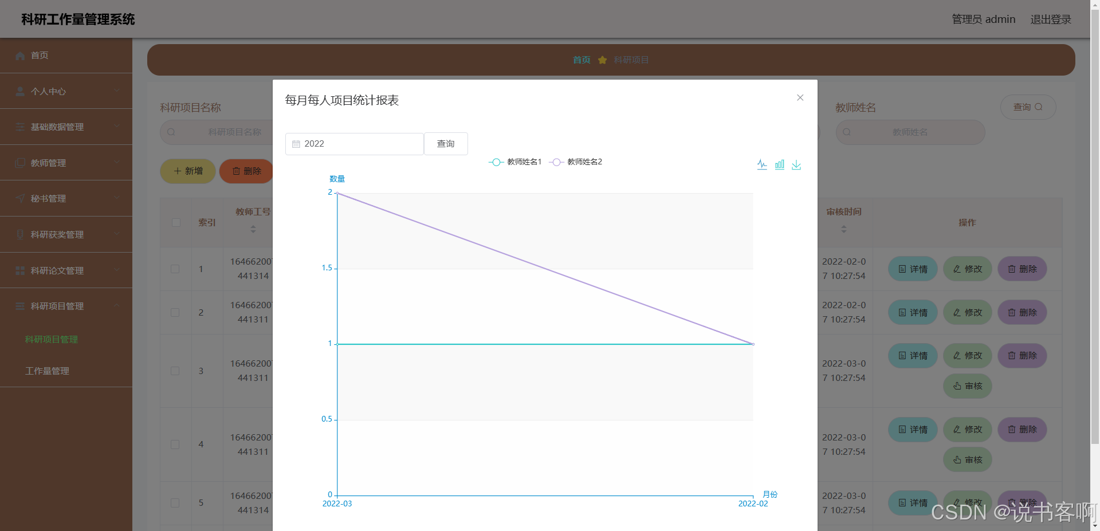Screen dimensions: 1100x531
Task: Click star icon in breadcrumb bar
Action: point(602,60)
